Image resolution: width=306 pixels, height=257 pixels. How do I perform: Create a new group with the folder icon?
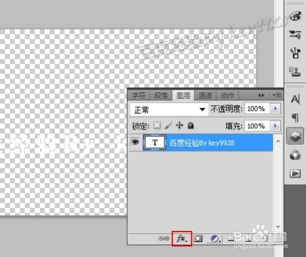point(231,238)
